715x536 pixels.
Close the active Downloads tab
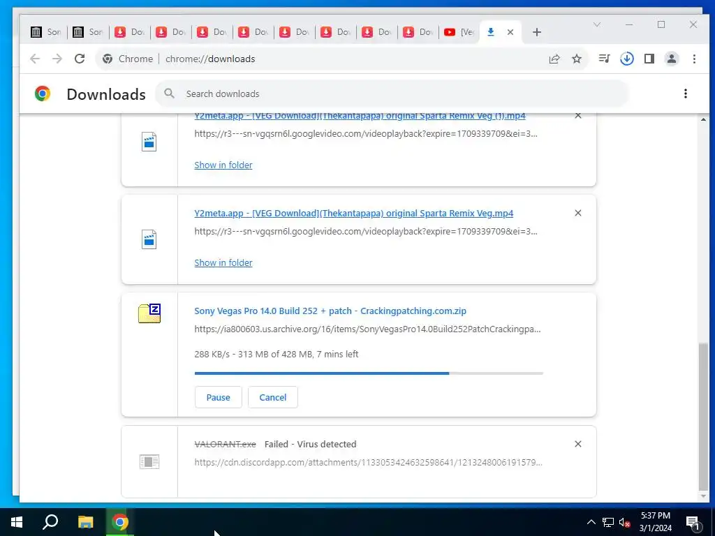click(510, 32)
